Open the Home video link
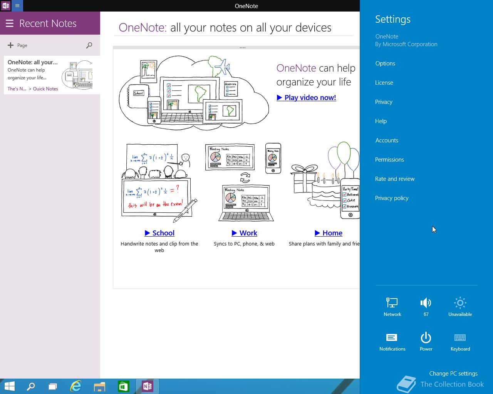The image size is (493, 394). pyautogui.click(x=329, y=233)
